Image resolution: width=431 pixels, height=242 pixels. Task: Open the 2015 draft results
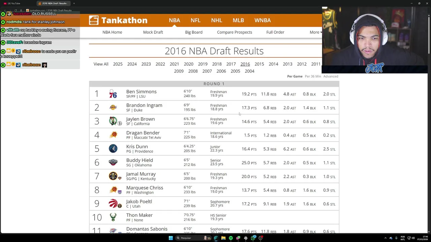(259, 64)
